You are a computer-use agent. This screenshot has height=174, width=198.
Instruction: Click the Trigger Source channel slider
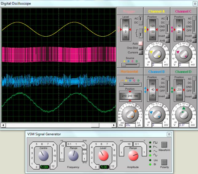point(129,65)
